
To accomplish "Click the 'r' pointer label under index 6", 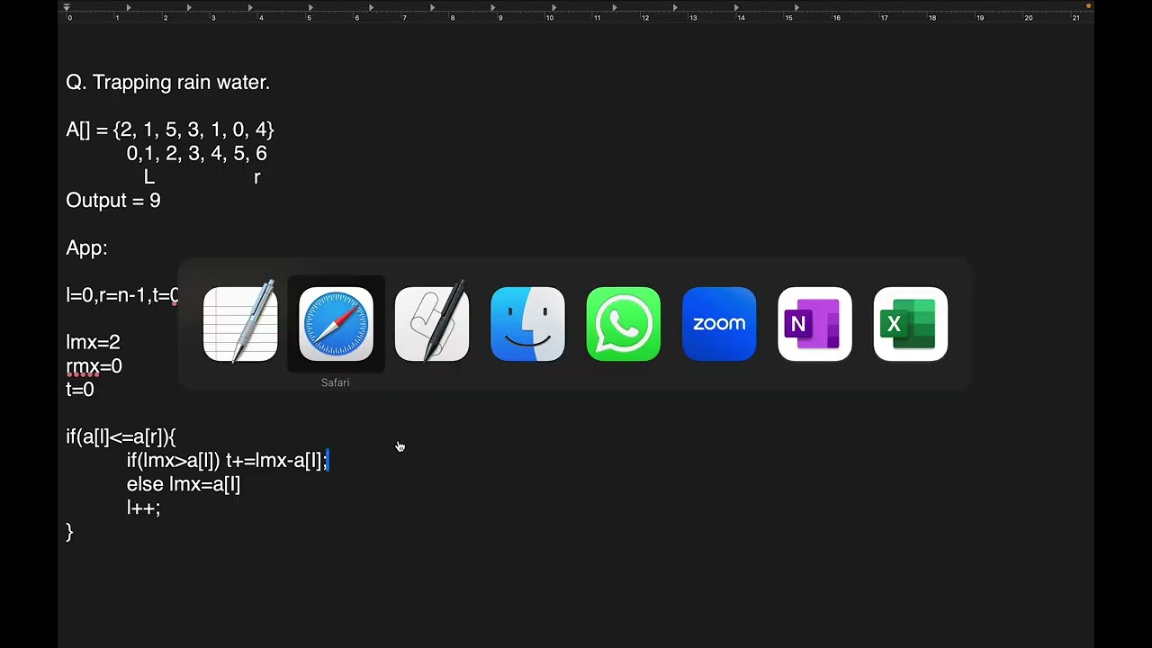I will [257, 177].
